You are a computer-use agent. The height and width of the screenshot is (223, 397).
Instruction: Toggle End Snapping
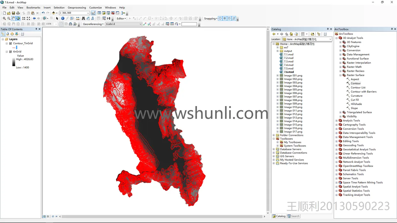tap(225, 18)
